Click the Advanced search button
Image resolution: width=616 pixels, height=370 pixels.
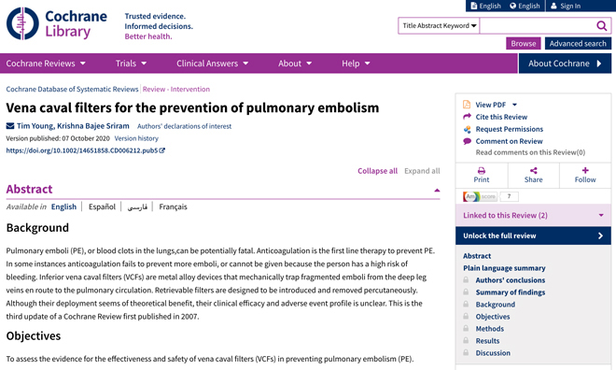coord(578,44)
